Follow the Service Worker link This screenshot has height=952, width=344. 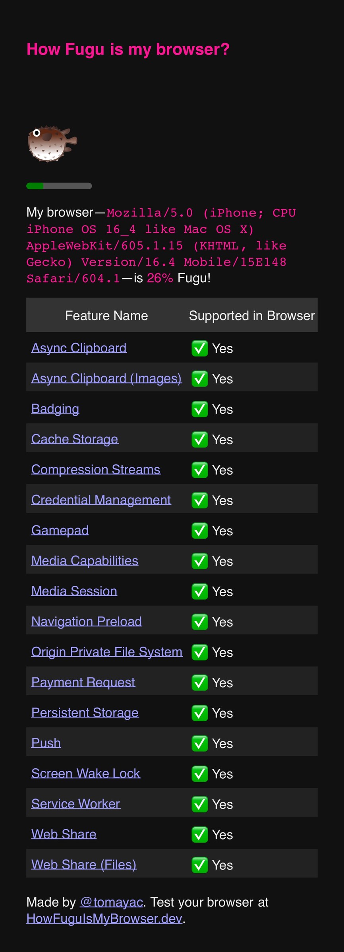(75, 804)
